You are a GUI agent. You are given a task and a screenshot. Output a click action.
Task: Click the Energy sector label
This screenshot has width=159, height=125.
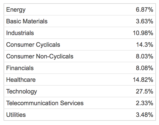16,10
